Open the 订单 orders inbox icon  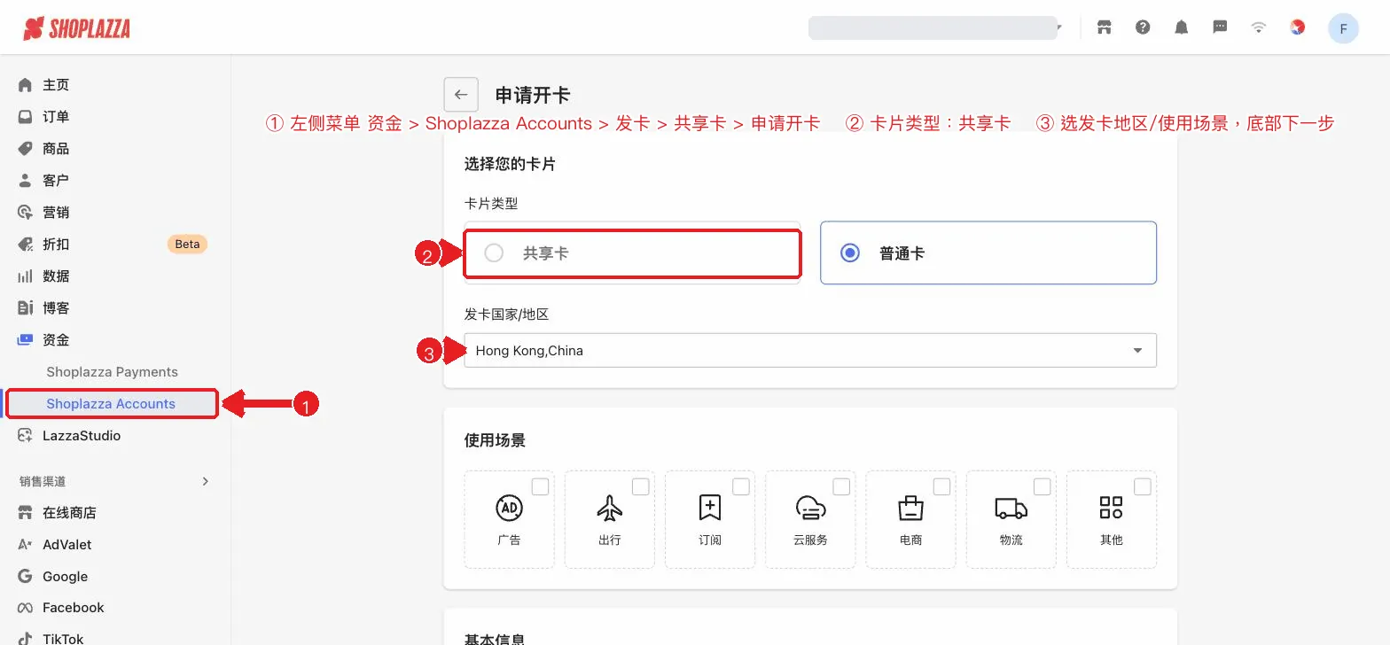pos(25,117)
